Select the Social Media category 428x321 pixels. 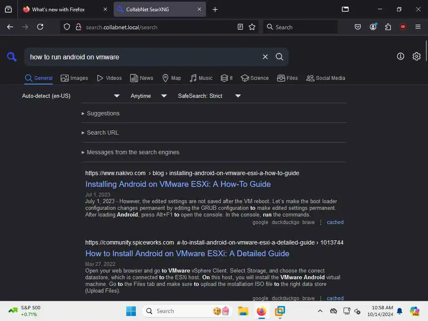pos(326,78)
